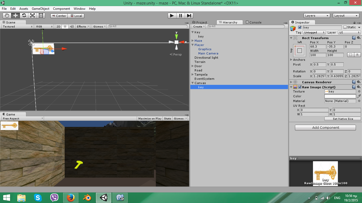Expand the Anchors foldout
Screen dimensions: 362x203
[x=292, y=60]
